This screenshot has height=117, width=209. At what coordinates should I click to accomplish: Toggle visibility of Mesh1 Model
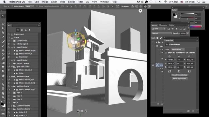pos(9,47)
